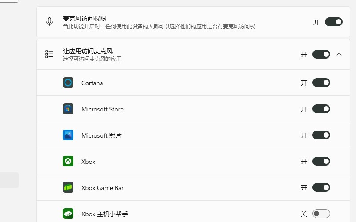This screenshot has width=356, height=222.
Task: Click the Xbox Game Bar label
Action: [102, 188]
